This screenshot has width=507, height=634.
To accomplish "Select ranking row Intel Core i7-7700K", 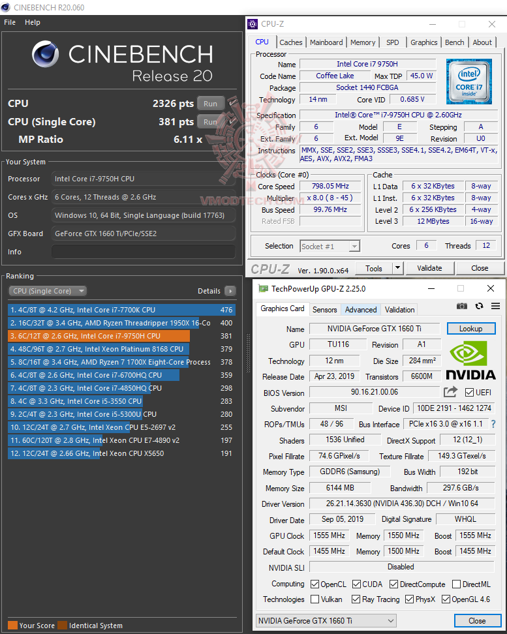I will 121,310.
